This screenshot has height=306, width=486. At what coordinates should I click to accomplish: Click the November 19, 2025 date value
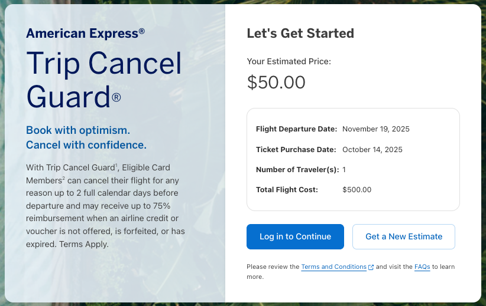tap(375, 129)
